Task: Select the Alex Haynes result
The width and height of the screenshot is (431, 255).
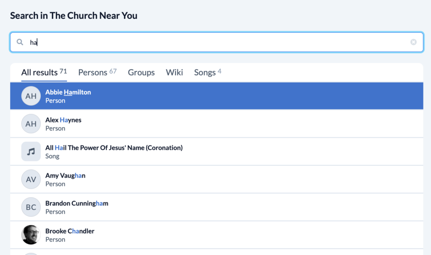Action: pyautogui.click(x=217, y=124)
